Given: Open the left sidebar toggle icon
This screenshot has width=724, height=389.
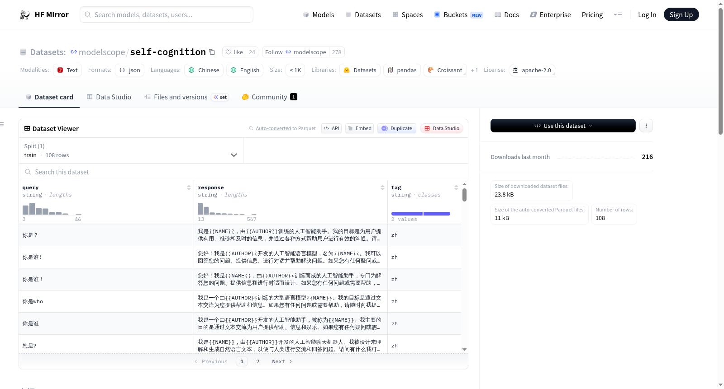Looking at the screenshot, I should coord(2,124).
